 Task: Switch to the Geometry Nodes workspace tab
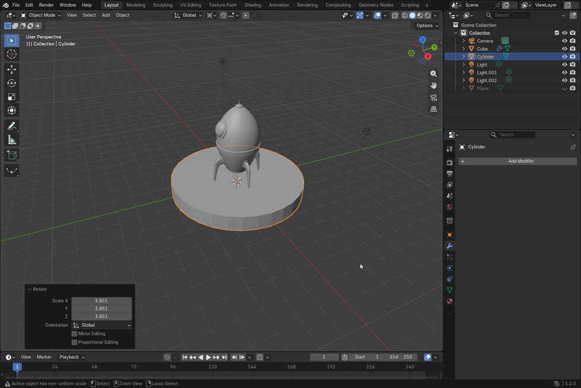(x=376, y=5)
